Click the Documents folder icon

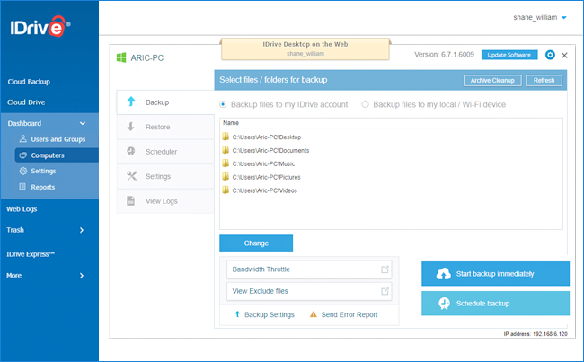pos(226,150)
